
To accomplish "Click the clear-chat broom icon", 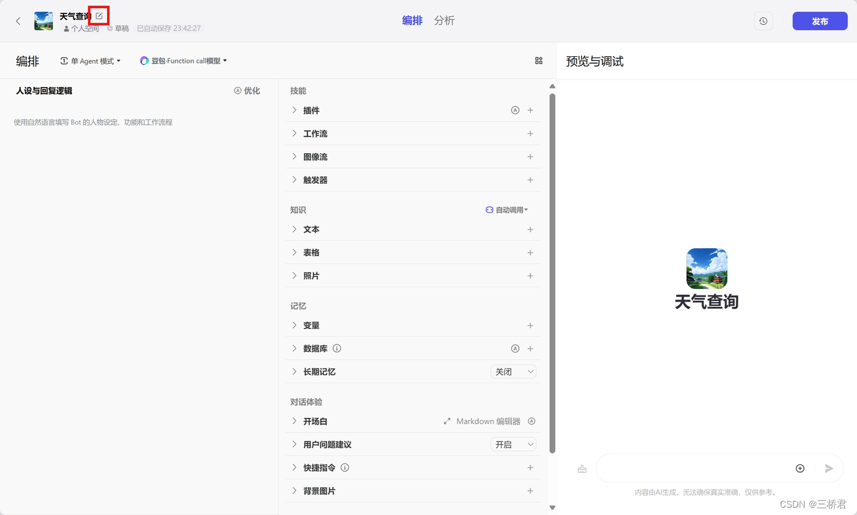I will [582, 469].
